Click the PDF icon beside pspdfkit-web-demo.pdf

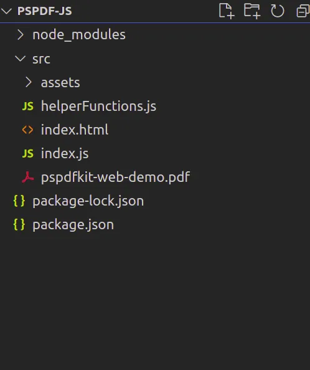(28, 177)
